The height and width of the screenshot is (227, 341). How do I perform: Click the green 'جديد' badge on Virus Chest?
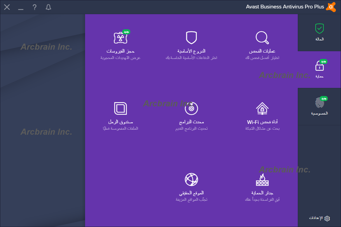tap(126, 32)
